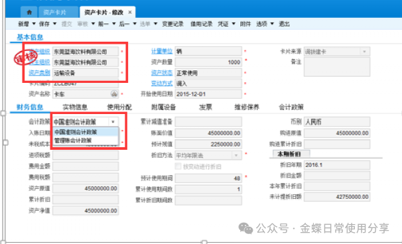Open the 计量单位 link
Screen dimensions: 402x244
tap(162, 52)
